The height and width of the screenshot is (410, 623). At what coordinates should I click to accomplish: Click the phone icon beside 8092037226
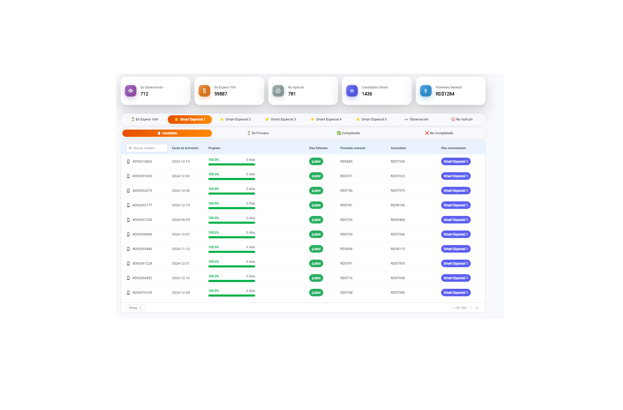click(128, 220)
